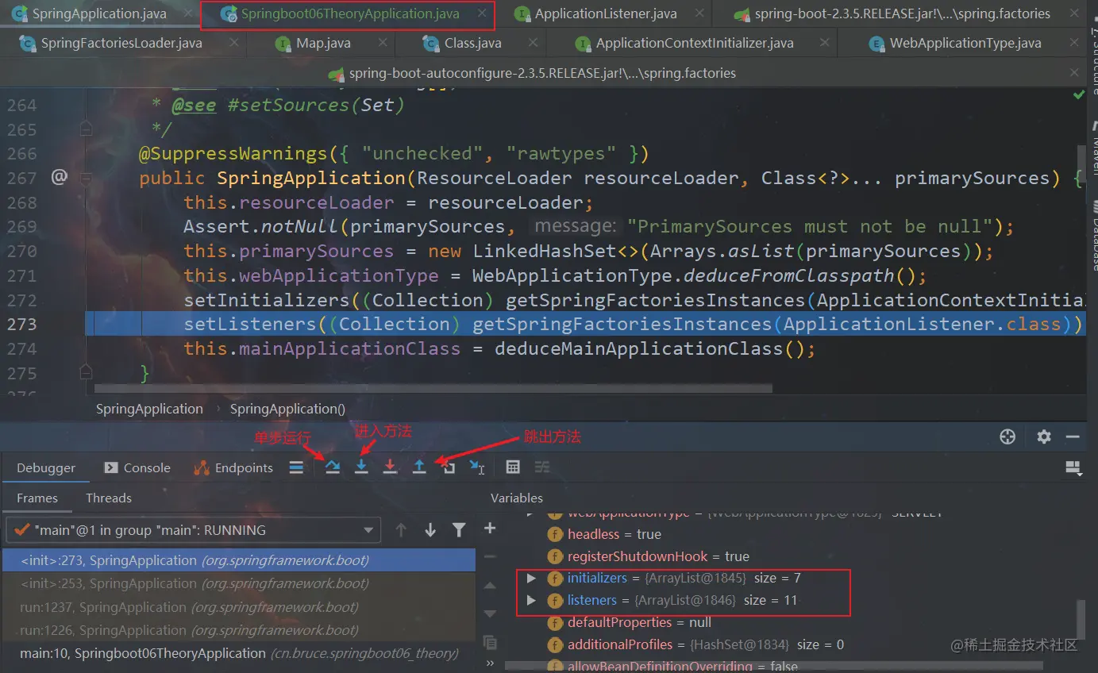Screen dimensions: 1098x673
Task: Select frame <init>:273, SpringApplication
Action: pyautogui.click(x=239, y=560)
